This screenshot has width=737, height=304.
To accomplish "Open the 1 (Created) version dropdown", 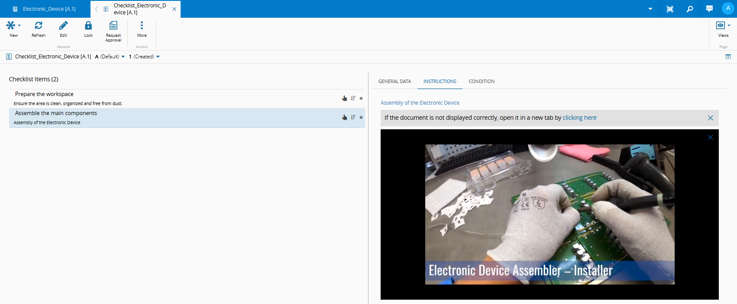I will [x=158, y=57].
